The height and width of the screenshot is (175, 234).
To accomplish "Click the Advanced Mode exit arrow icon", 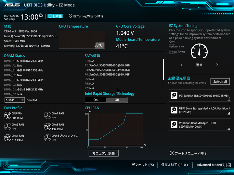I will (228, 165).
